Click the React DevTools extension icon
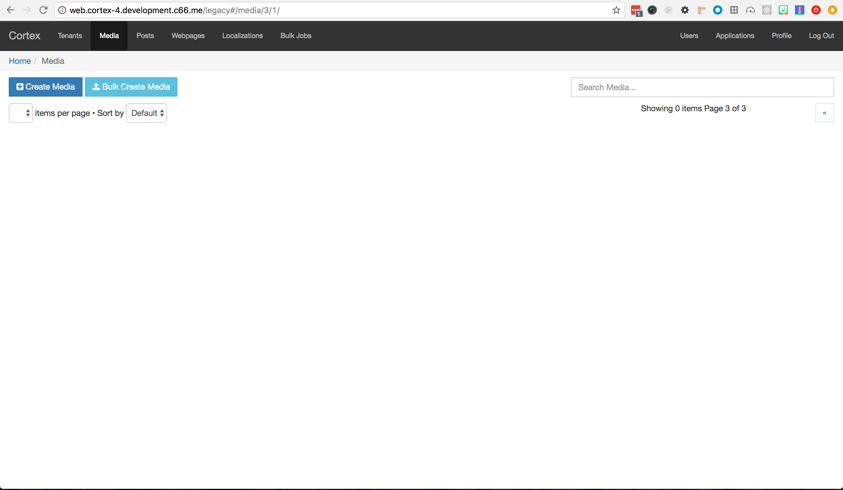Screen dimensions: 843x490 pyautogui.click(x=767, y=10)
